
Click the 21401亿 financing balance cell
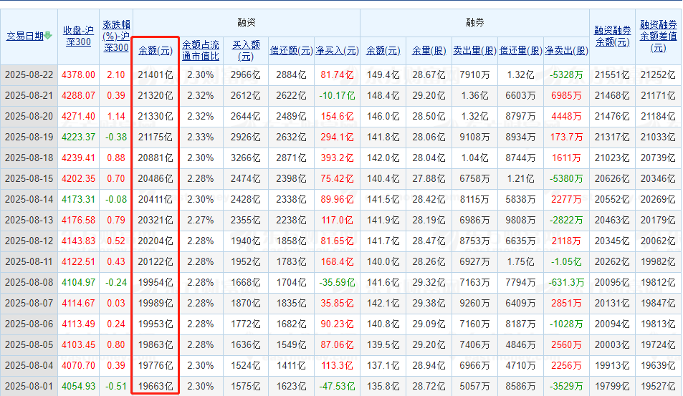(x=156, y=75)
